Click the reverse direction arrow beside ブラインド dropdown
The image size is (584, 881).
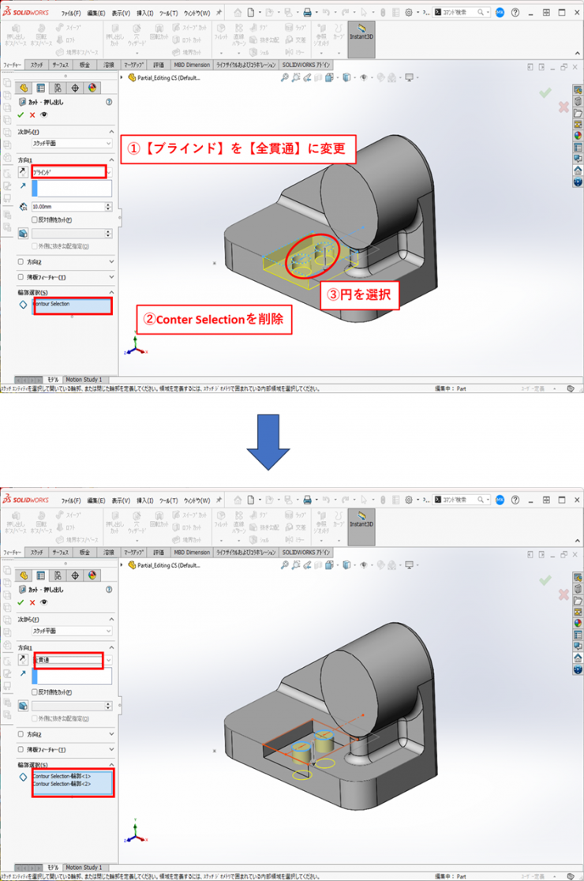click(22, 171)
